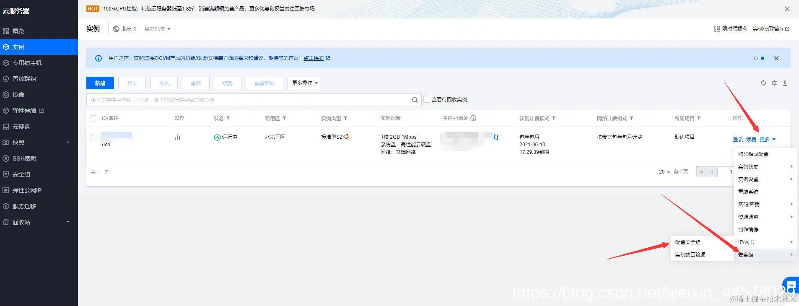
Task: Expand 实例设置 submenu
Action: click(x=765, y=179)
